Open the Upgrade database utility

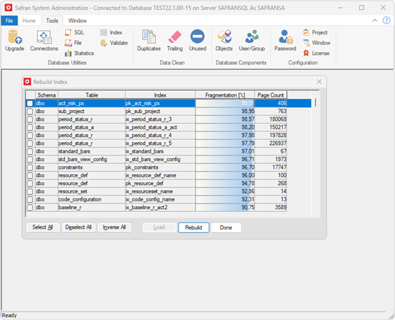point(15,40)
